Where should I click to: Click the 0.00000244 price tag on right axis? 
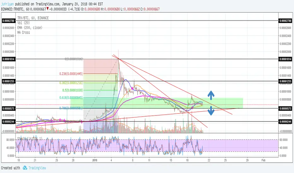point(285,121)
